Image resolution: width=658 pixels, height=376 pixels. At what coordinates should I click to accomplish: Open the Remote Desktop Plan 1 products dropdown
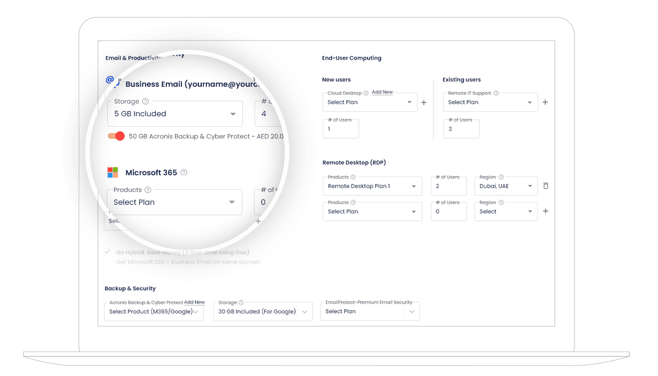(372, 186)
